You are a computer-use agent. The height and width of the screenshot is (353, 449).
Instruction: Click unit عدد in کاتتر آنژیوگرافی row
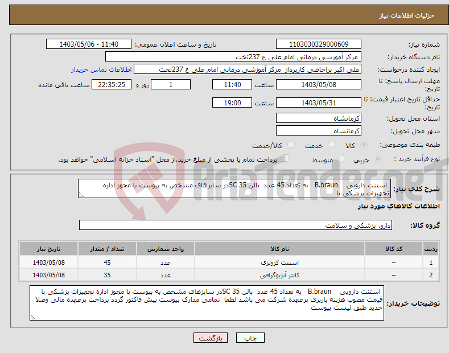click(166, 275)
